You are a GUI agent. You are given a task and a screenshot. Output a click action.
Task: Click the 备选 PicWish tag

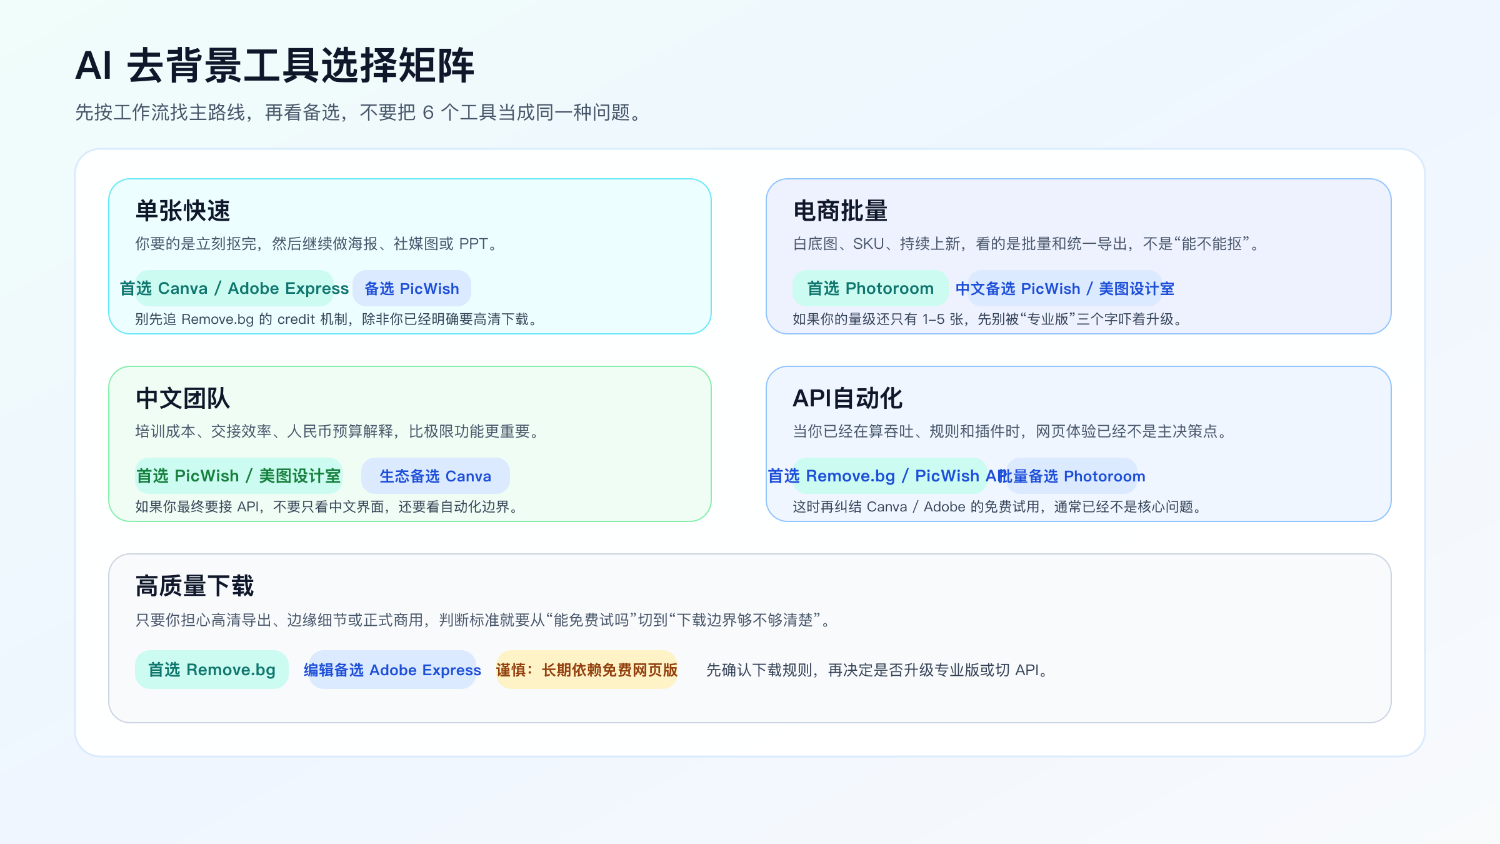pyautogui.click(x=412, y=288)
